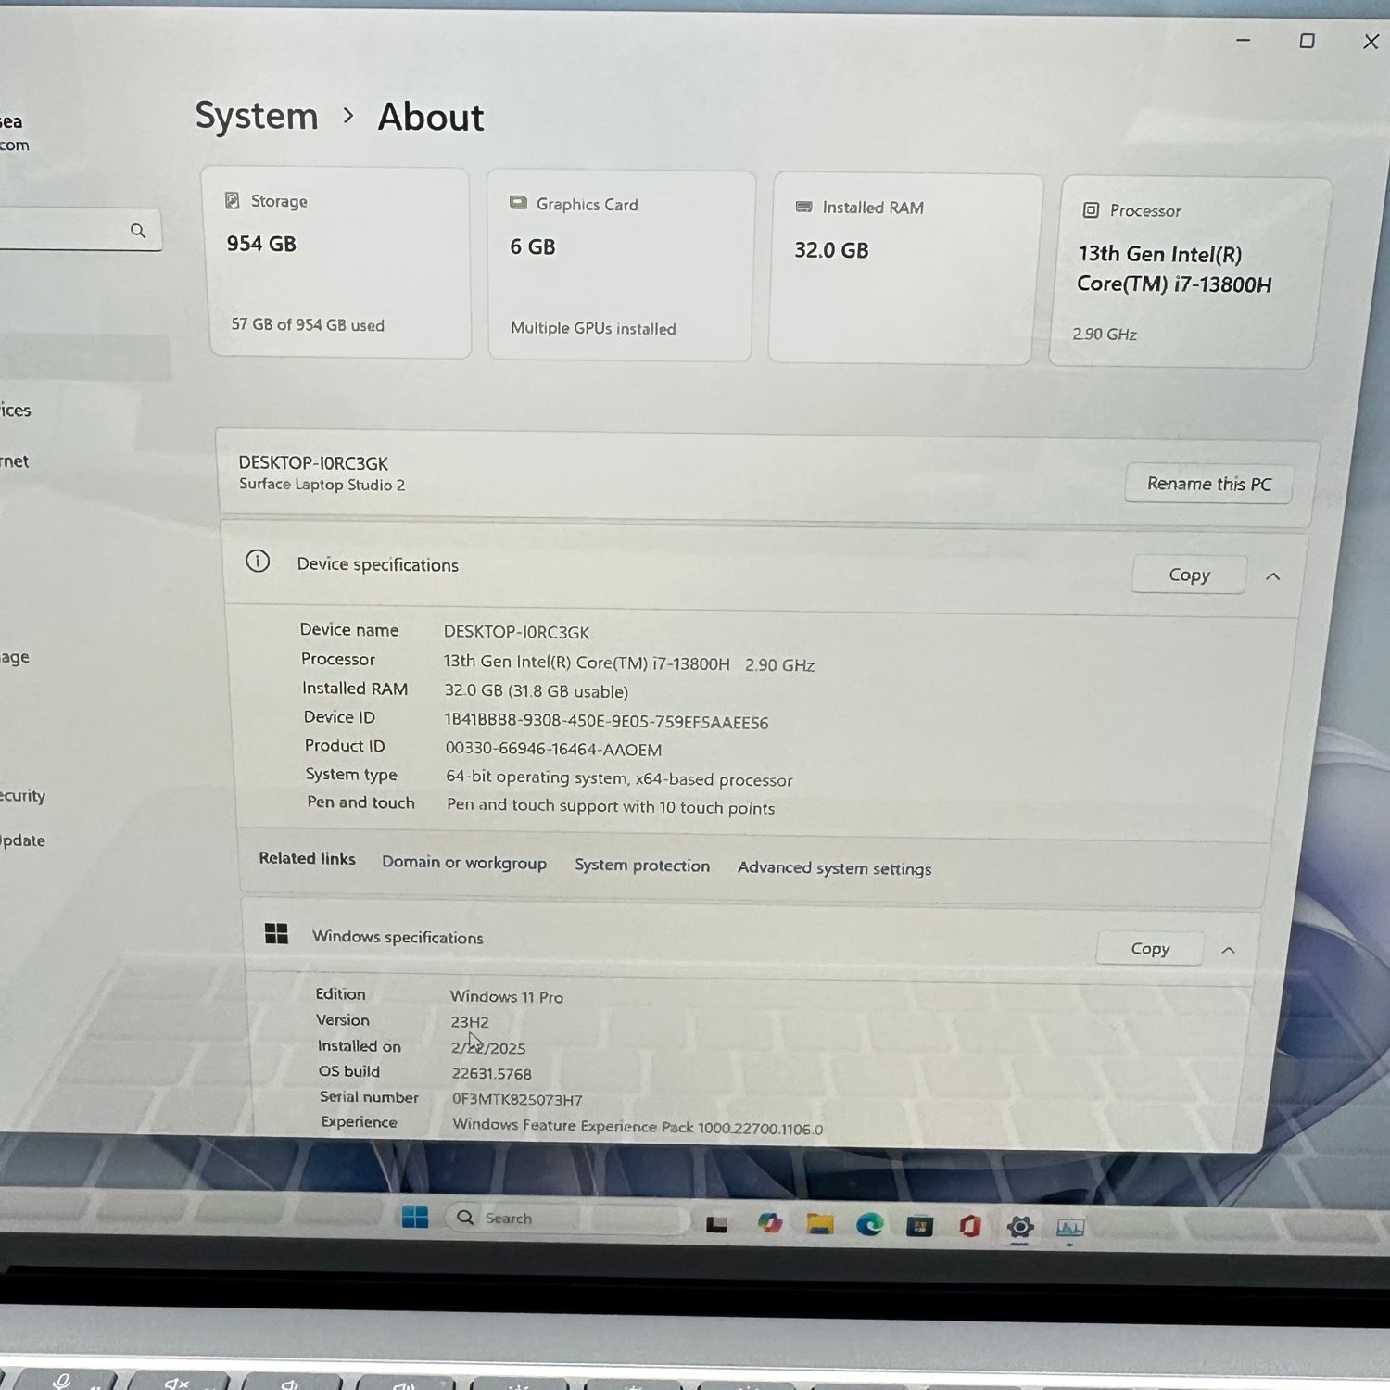Click the Settings gear on the taskbar
The width and height of the screenshot is (1390, 1390).
[1020, 1228]
